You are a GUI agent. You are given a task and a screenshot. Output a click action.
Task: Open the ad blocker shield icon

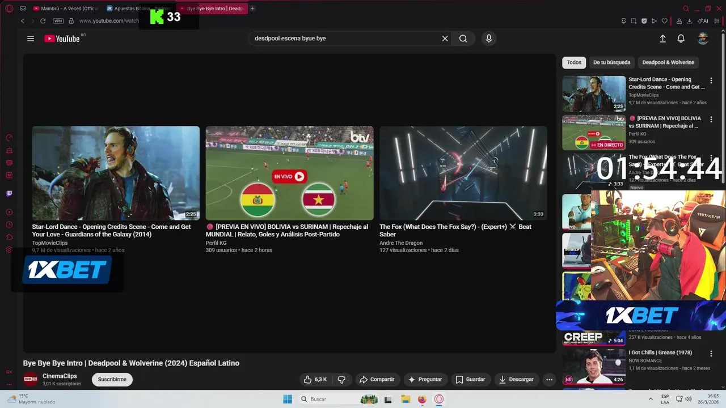(x=644, y=21)
